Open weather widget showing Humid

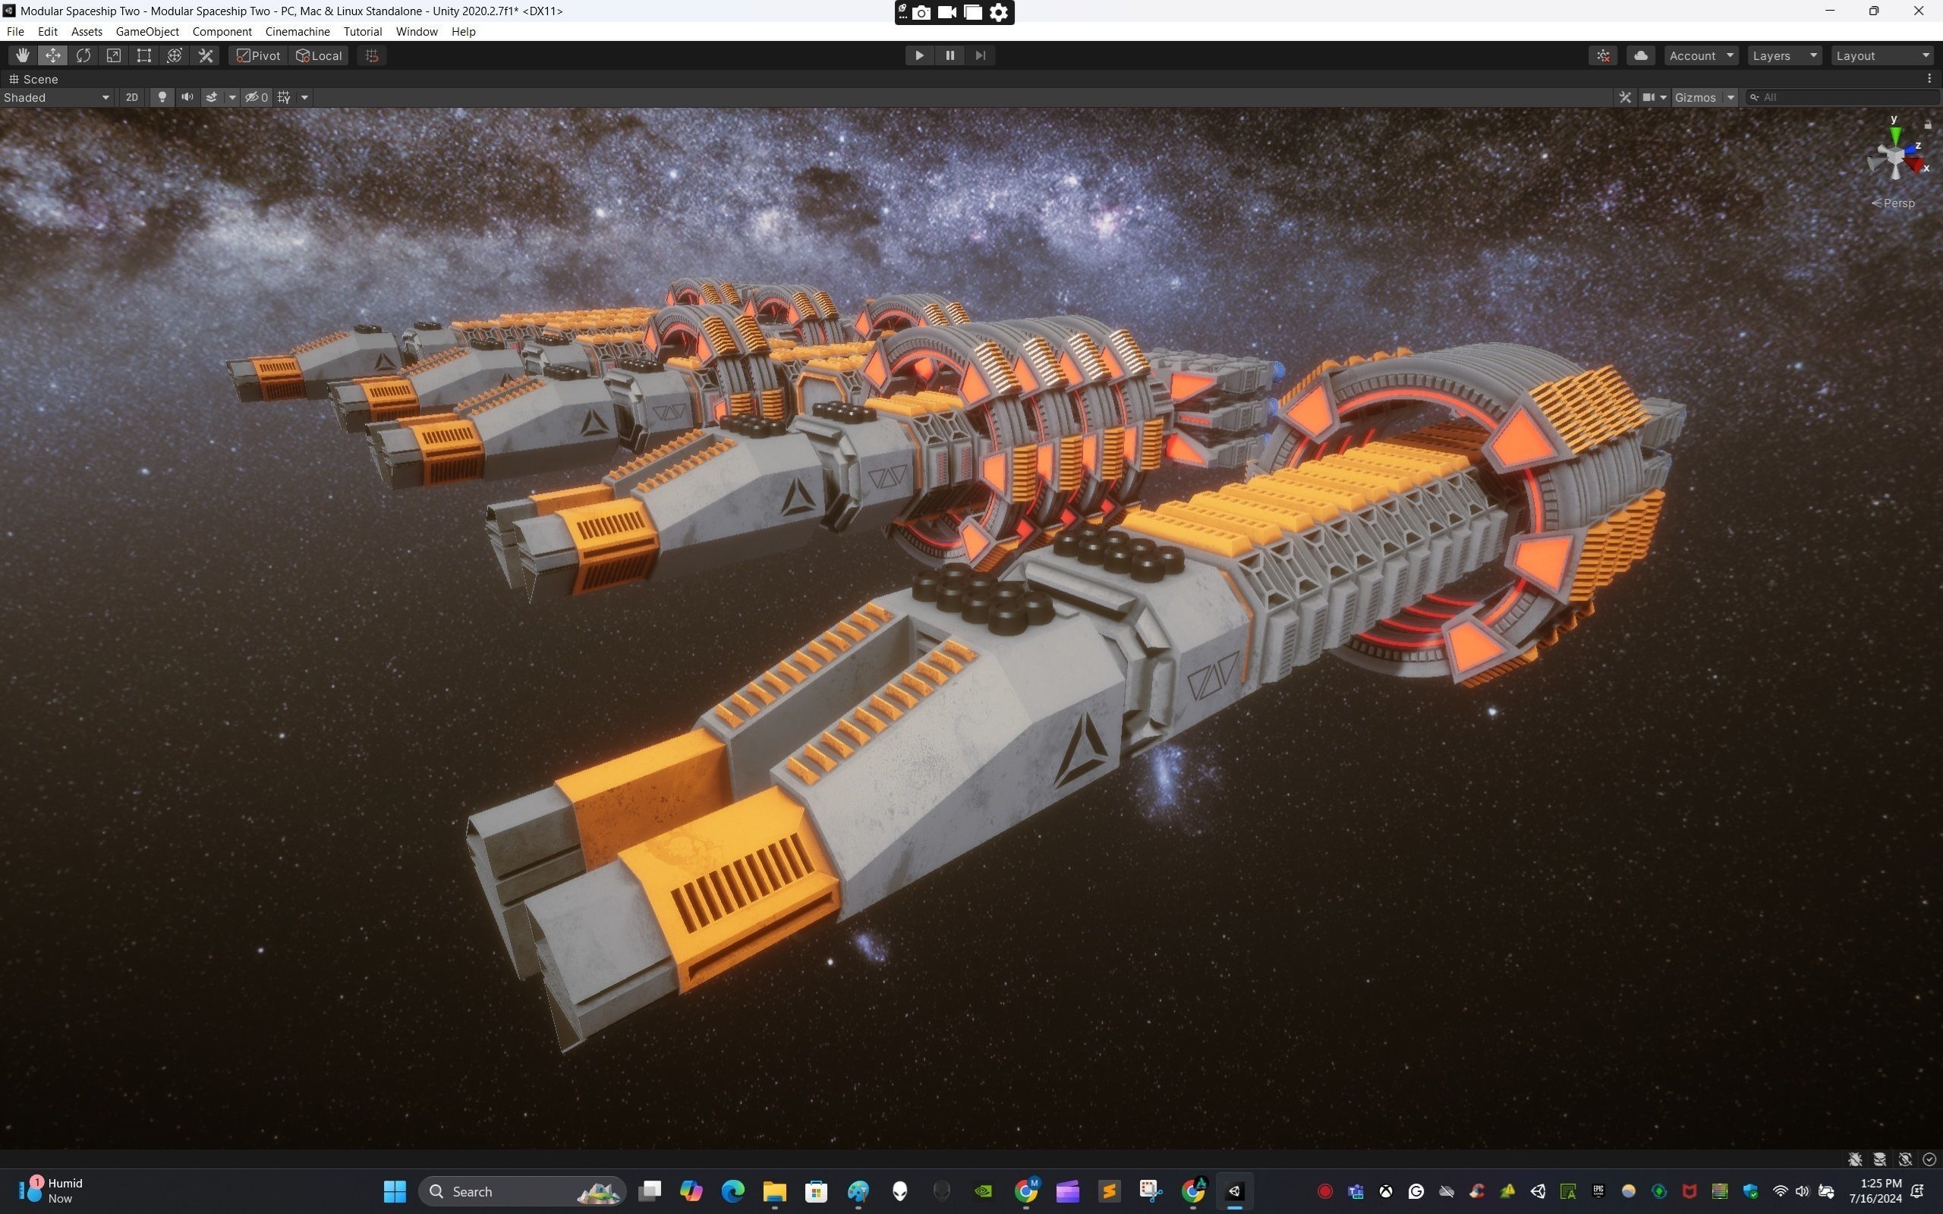(51, 1190)
